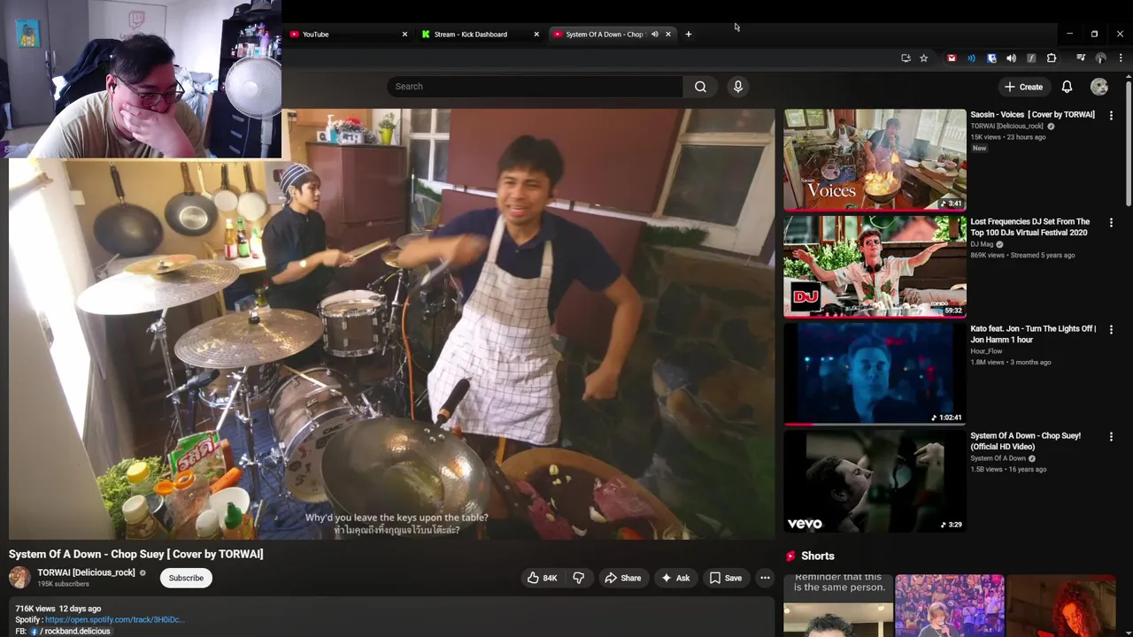Viewport: 1133px width, 637px height.
Task: Open more actions for the video
Action: coord(765,579)
